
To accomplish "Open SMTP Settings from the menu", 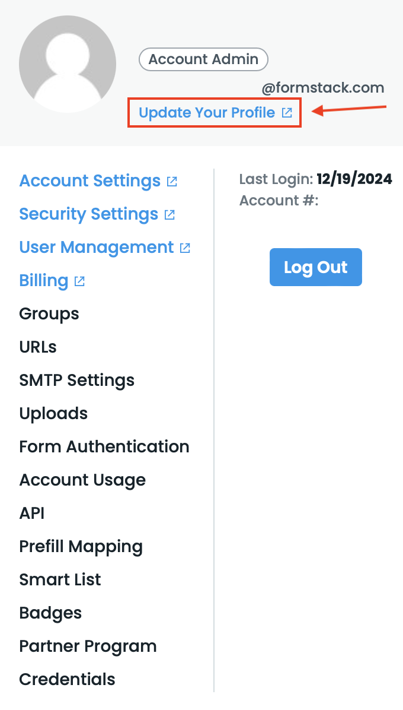I will pos(76,380).
